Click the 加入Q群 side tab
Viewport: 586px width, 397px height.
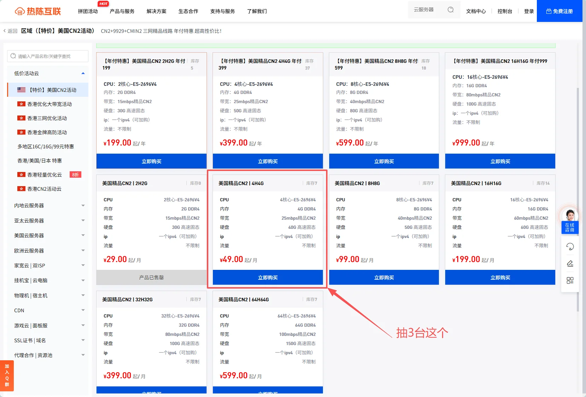7,375
